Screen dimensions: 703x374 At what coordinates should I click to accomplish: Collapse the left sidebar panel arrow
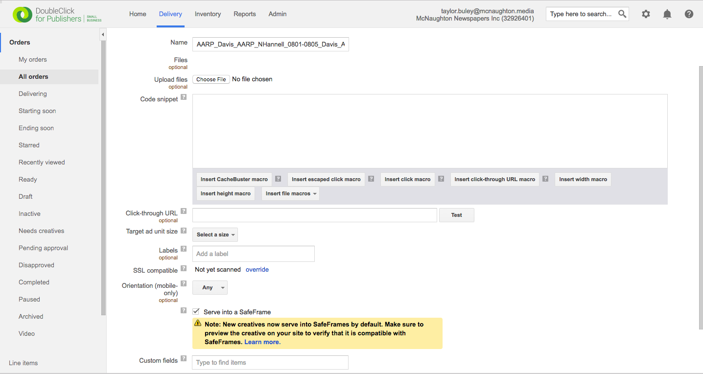coord(103,35)
